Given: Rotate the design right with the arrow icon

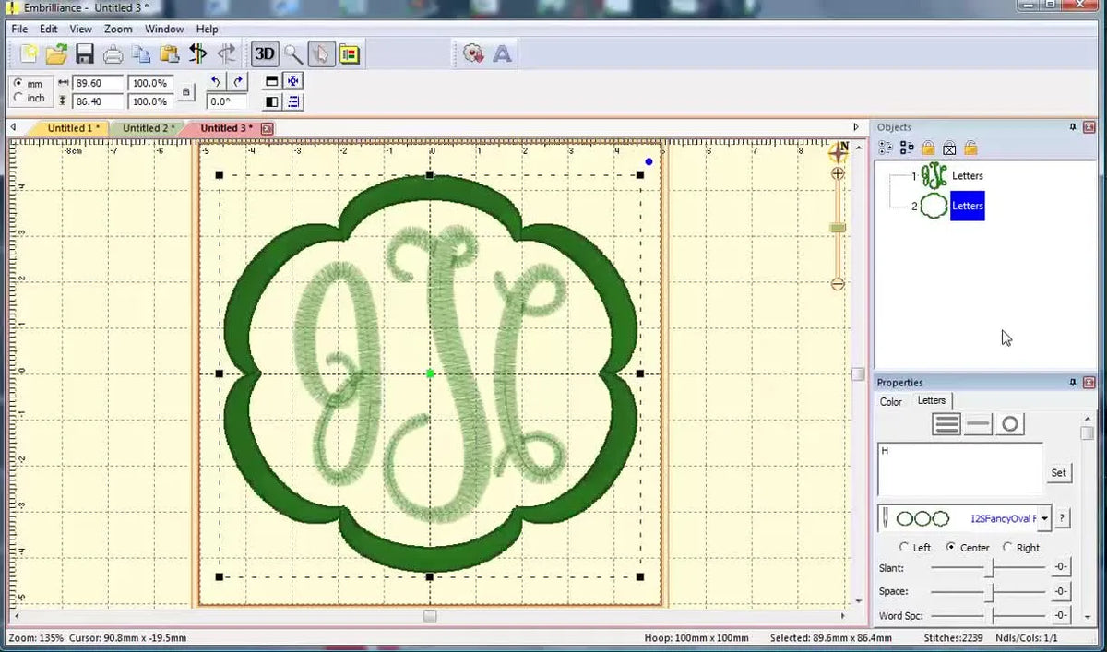Looking at the screenshot, I should [x=238, y=81].
